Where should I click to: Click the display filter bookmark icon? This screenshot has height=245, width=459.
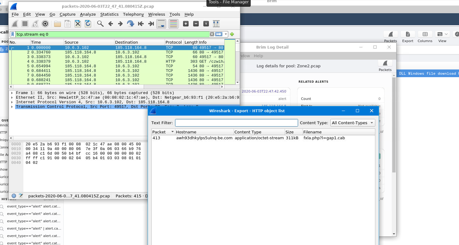[13, 34]
